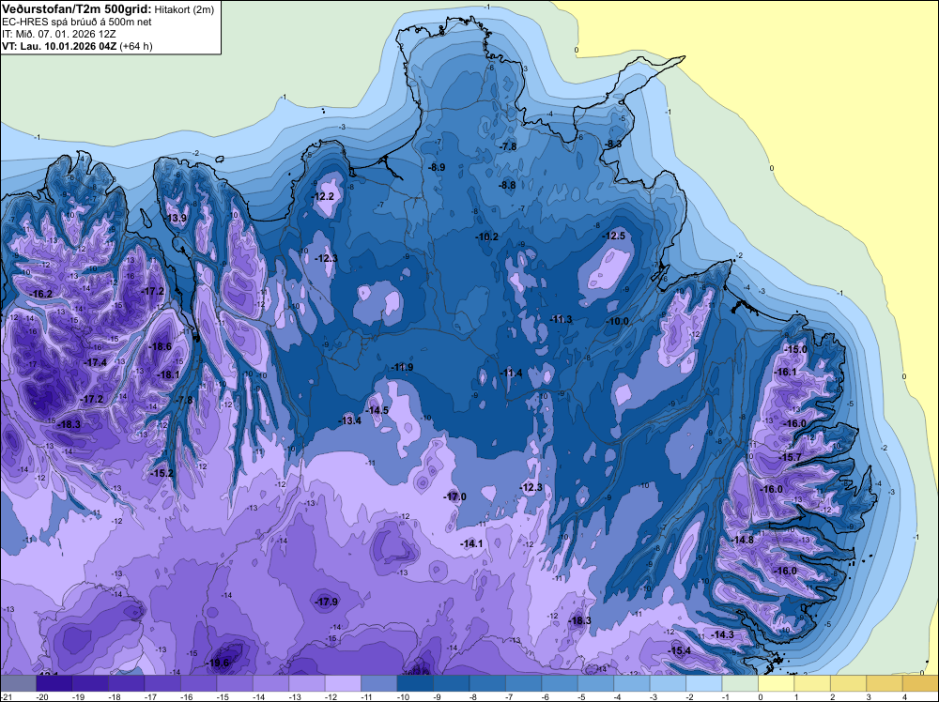Image resolution: width=939 pixels, height=702 pixels.
Task: Select the 'EC-HRES spá brúuð á 500m net' line
Action: [77, 23]
